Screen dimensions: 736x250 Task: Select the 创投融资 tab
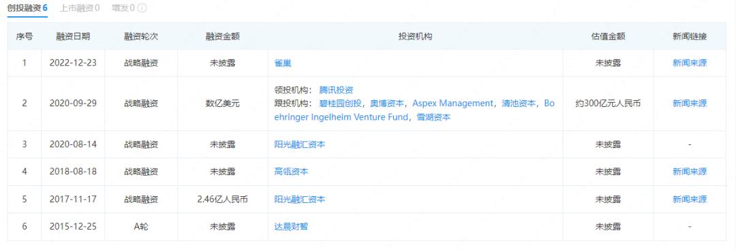pyautogui.click(x=27, y=8)
